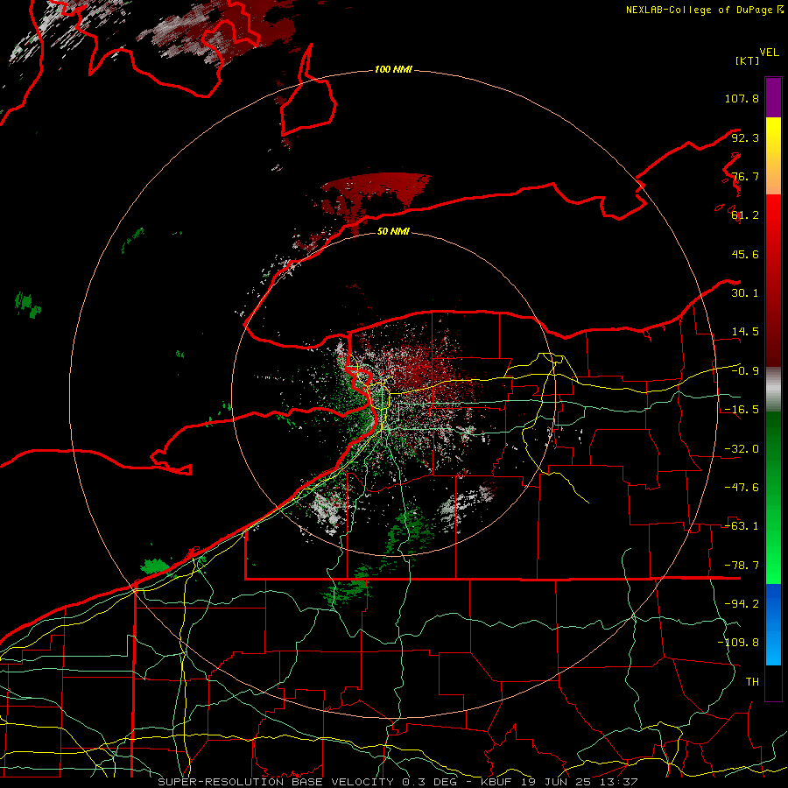Select the -47.6 scale label
Screen dimensions: 788x788
click(742, 488)
